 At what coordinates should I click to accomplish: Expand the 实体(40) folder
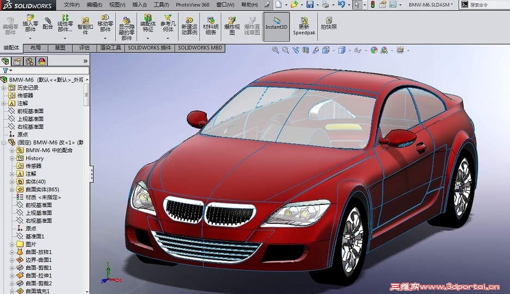tap(12, 182)
